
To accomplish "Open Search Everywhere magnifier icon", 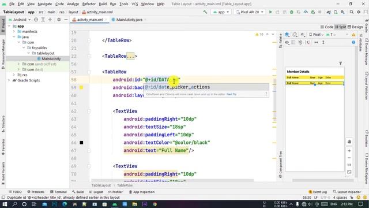I will [351, 12].
